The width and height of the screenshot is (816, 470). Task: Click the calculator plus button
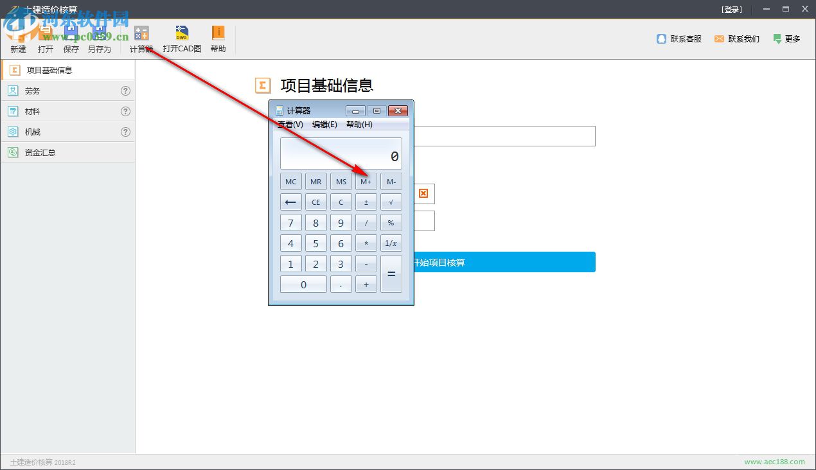click(x=366, y=284)
